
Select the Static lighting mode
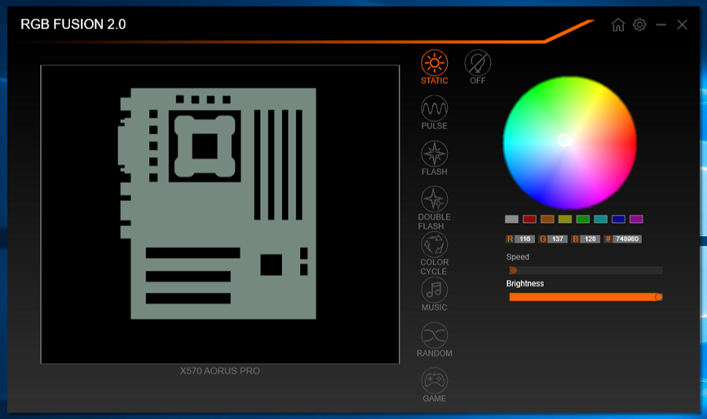pyautogui.click(x=434, y=67)
